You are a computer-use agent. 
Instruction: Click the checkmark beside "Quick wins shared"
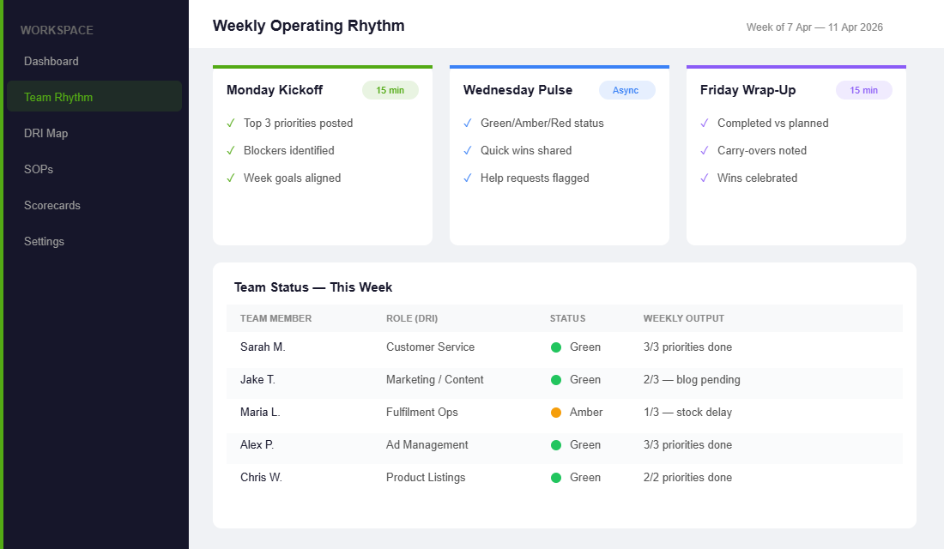tap(467, 150)
